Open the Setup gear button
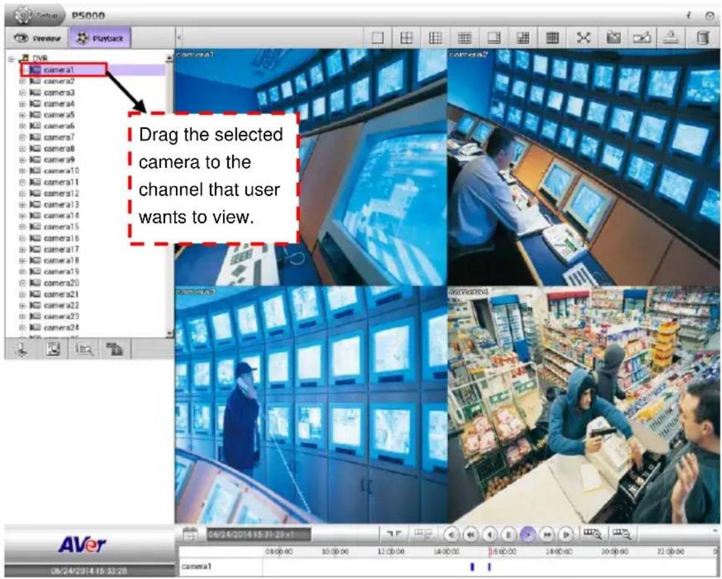 point(37,15)
